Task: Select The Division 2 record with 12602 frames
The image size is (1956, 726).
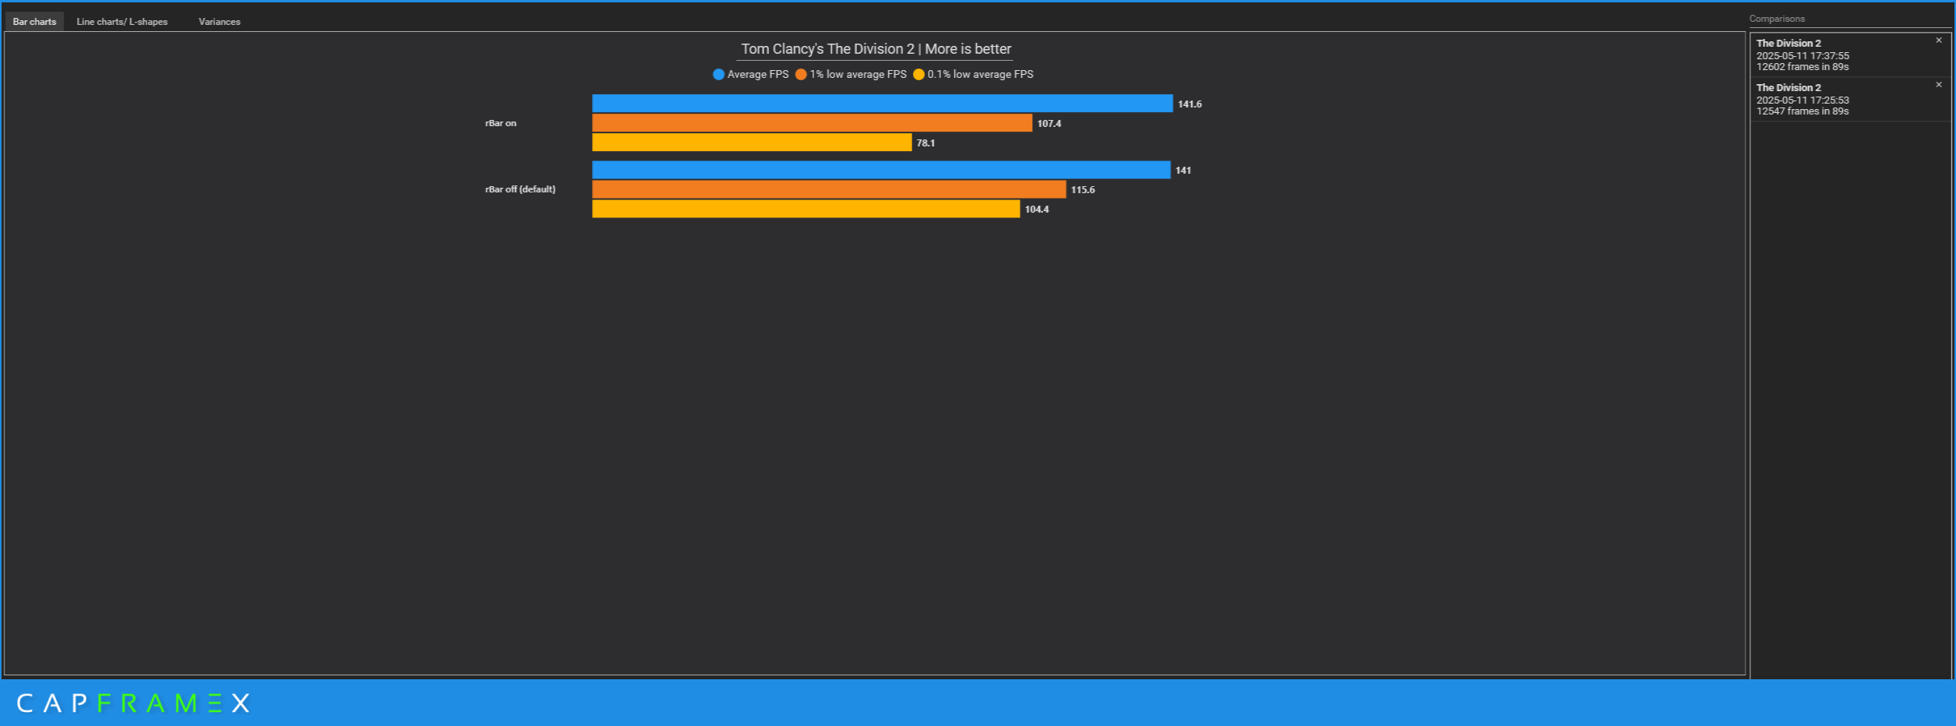Action: 1850,55
